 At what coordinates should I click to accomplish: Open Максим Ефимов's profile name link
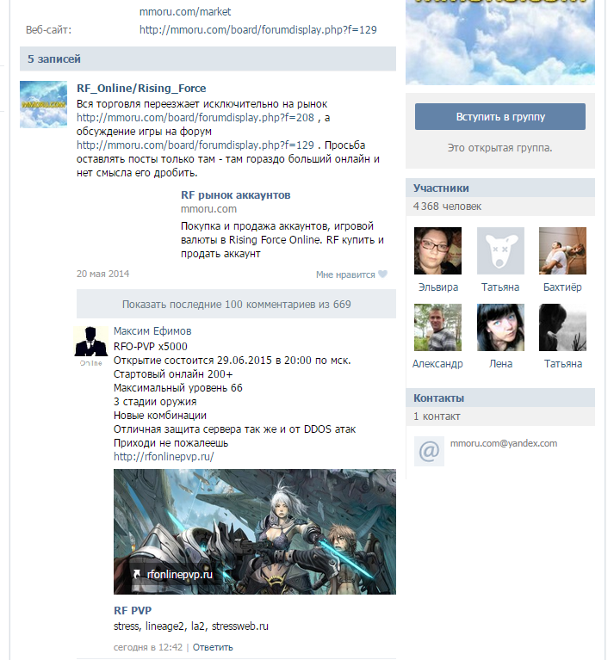(152, 331)
